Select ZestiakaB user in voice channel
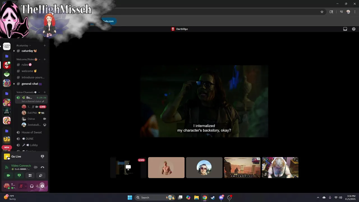This screenshot has width=359, height=202. pos(34,125)
